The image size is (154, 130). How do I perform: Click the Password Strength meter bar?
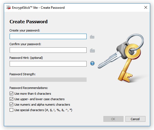pos(48,80)
